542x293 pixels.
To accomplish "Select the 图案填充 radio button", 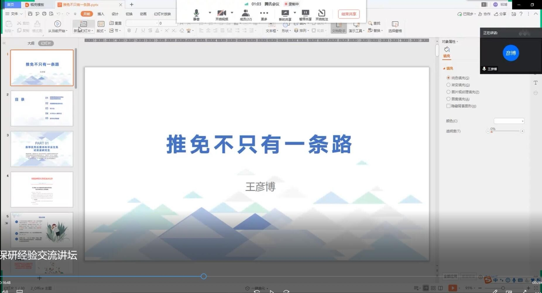I will (448, 99).
